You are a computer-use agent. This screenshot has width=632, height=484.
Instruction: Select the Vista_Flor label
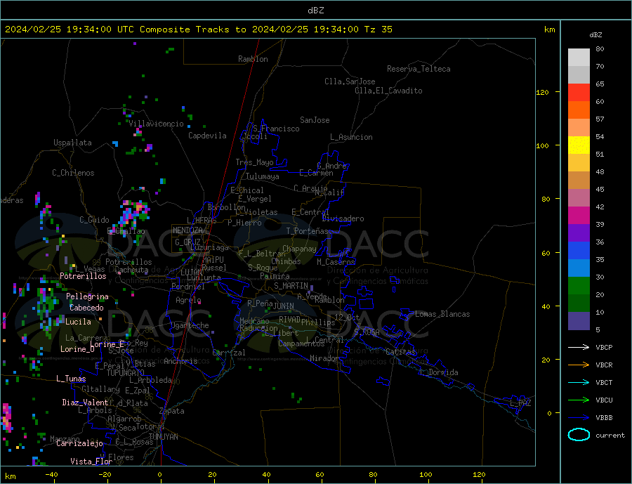coord(91,462)
